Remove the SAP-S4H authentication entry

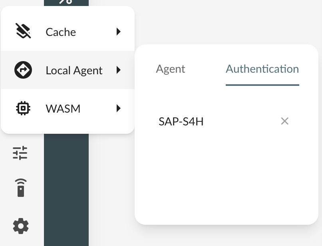click(x=284, y=121)
